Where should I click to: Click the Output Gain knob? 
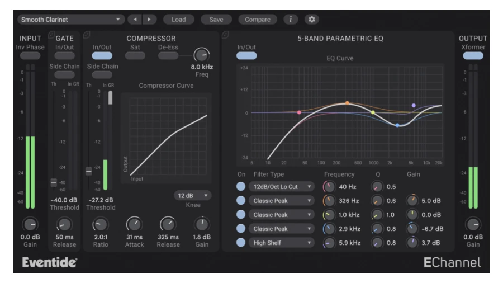(473, 225)
